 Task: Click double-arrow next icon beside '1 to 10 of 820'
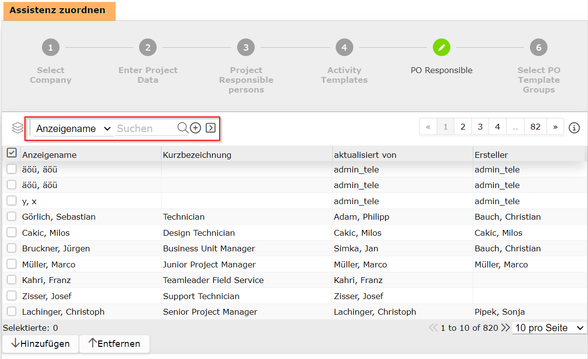pyautogui.click(x=505, y=328)
